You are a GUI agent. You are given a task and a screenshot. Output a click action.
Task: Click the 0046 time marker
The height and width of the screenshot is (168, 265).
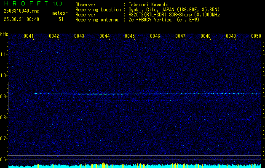click(155, 36)
